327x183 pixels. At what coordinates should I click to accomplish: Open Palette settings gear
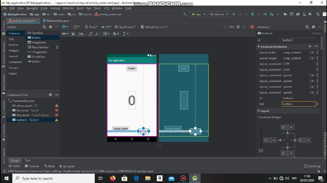50,27
